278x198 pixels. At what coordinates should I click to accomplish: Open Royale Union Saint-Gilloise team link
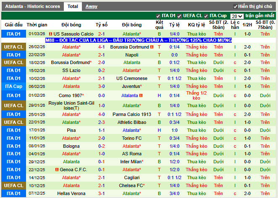(71, 105)
